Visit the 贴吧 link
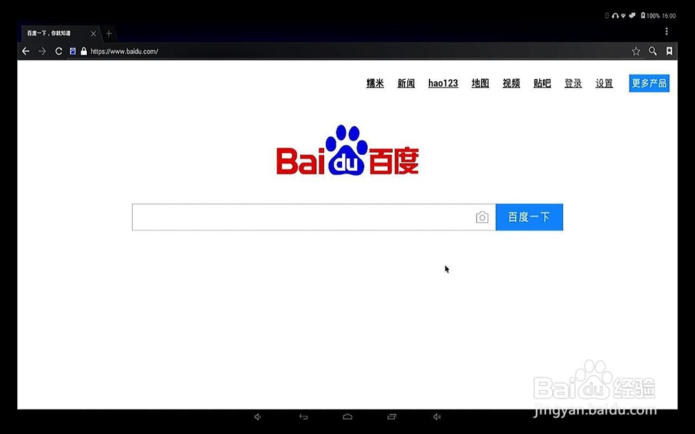Screen dimensions: 695x434 pos(541,83)
